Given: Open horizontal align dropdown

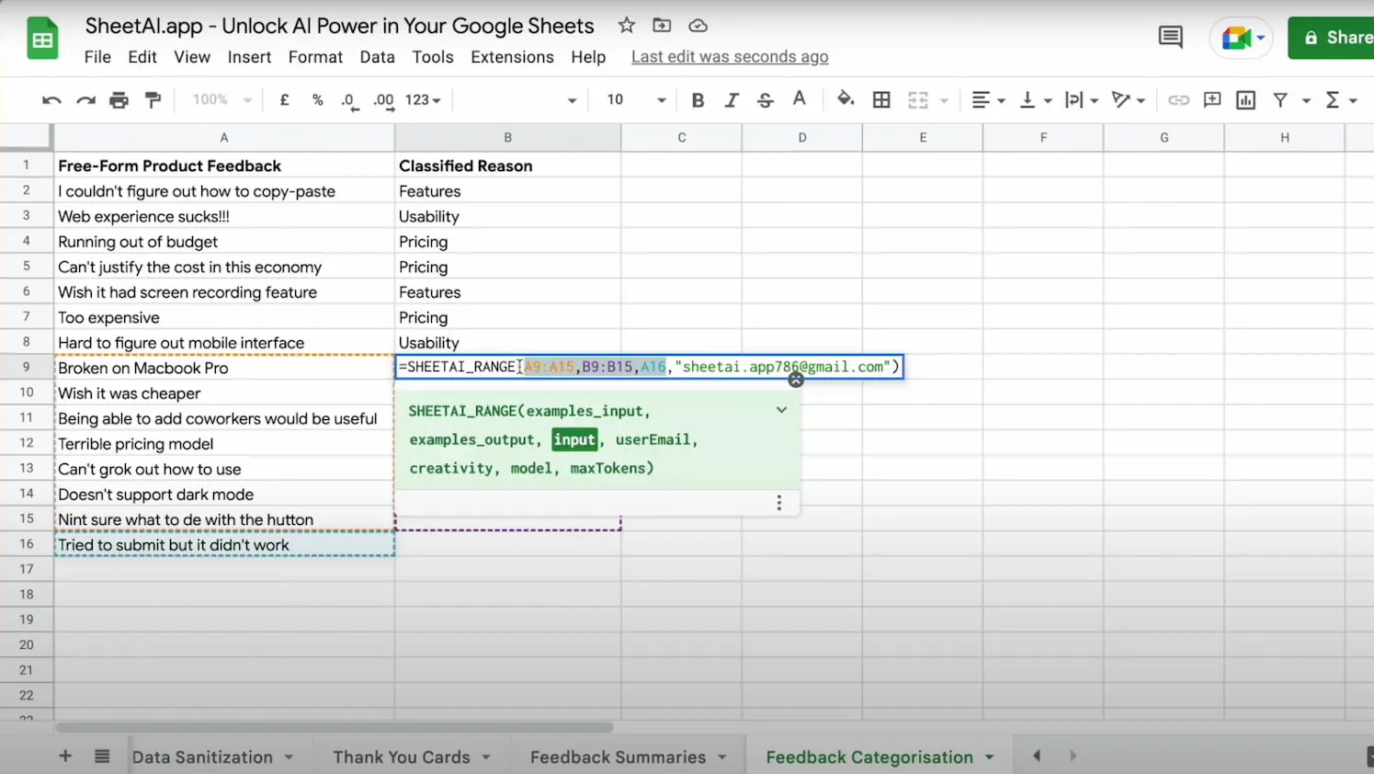Looking at the screenshot, I should click(x=988, y=100).
